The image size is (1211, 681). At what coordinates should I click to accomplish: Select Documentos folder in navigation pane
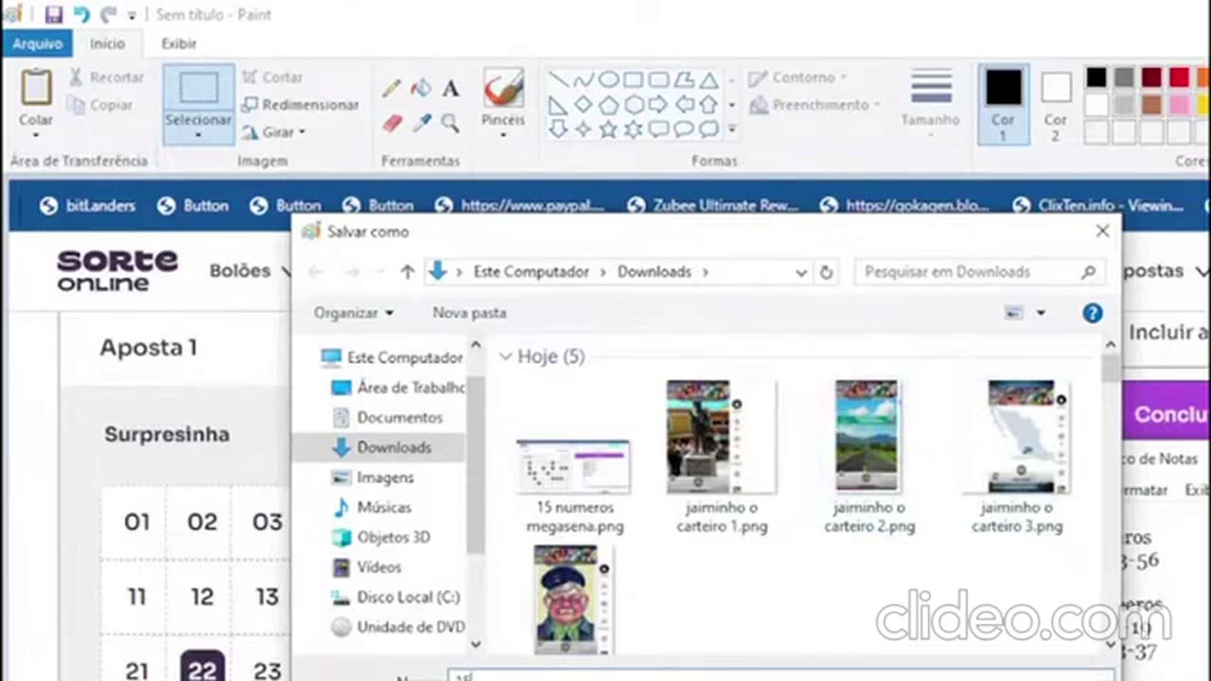coord(388,417)
